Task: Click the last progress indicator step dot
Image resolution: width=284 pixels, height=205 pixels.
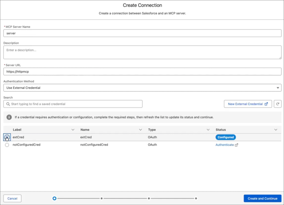Action: [x=196, y=199]
